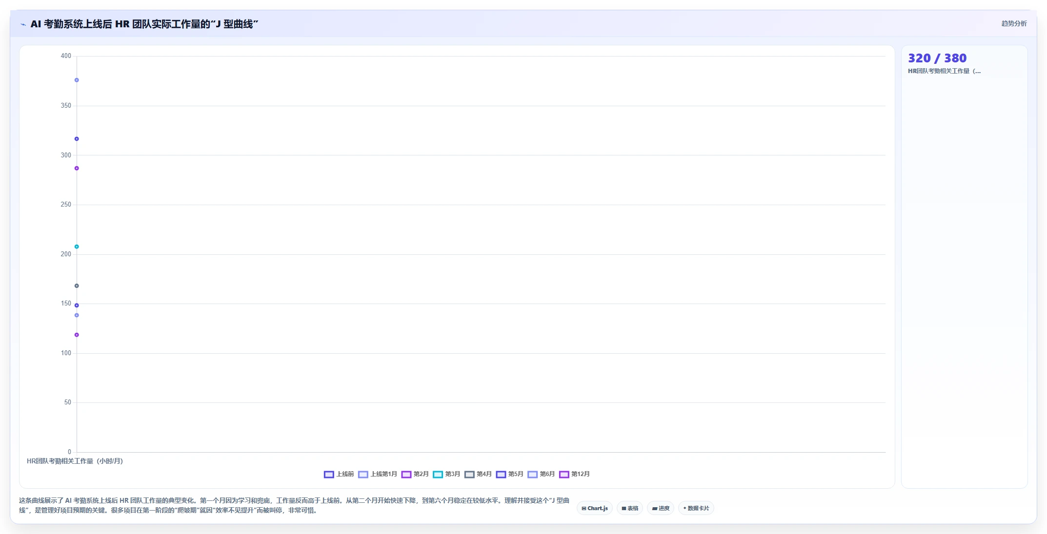Image resolution: width=1047 pixels, height=534 pixels.
Task: Click the indigo data point at 150
Action: [77, 305]
